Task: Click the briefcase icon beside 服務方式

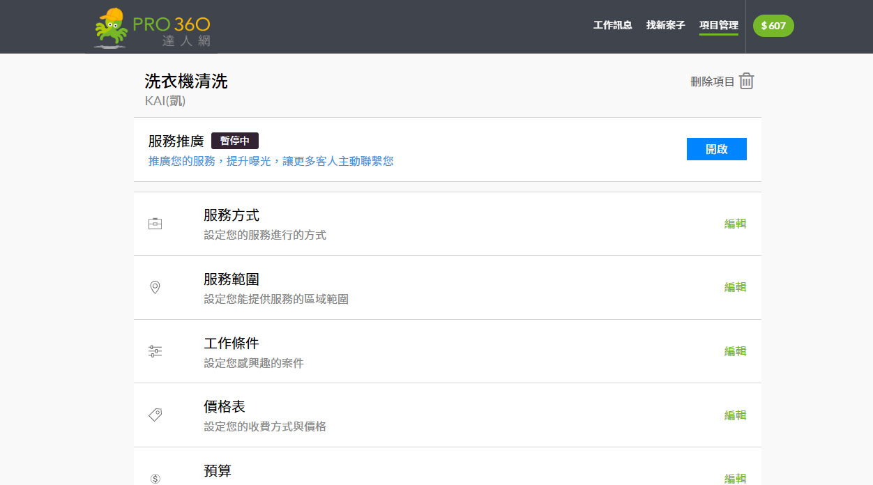Action: 155,224
